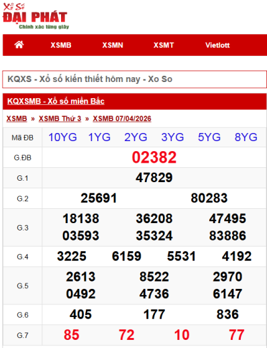Select seventh prize number 85
This screenshot has width=267, height=348.
(72, 335)
